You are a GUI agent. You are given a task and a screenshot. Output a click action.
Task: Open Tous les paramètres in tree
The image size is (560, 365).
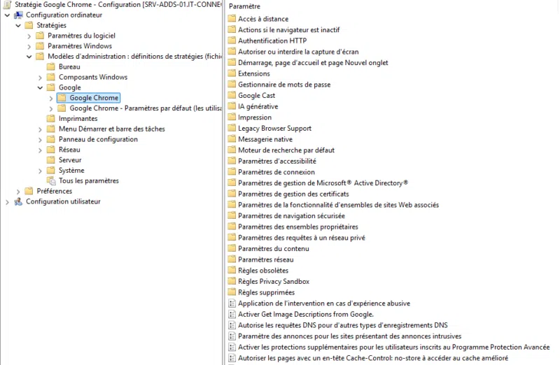(x=89, y=180)
